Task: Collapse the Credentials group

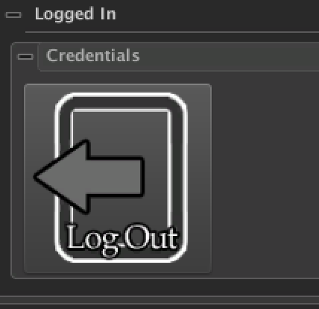Action: tap(25, 57)
